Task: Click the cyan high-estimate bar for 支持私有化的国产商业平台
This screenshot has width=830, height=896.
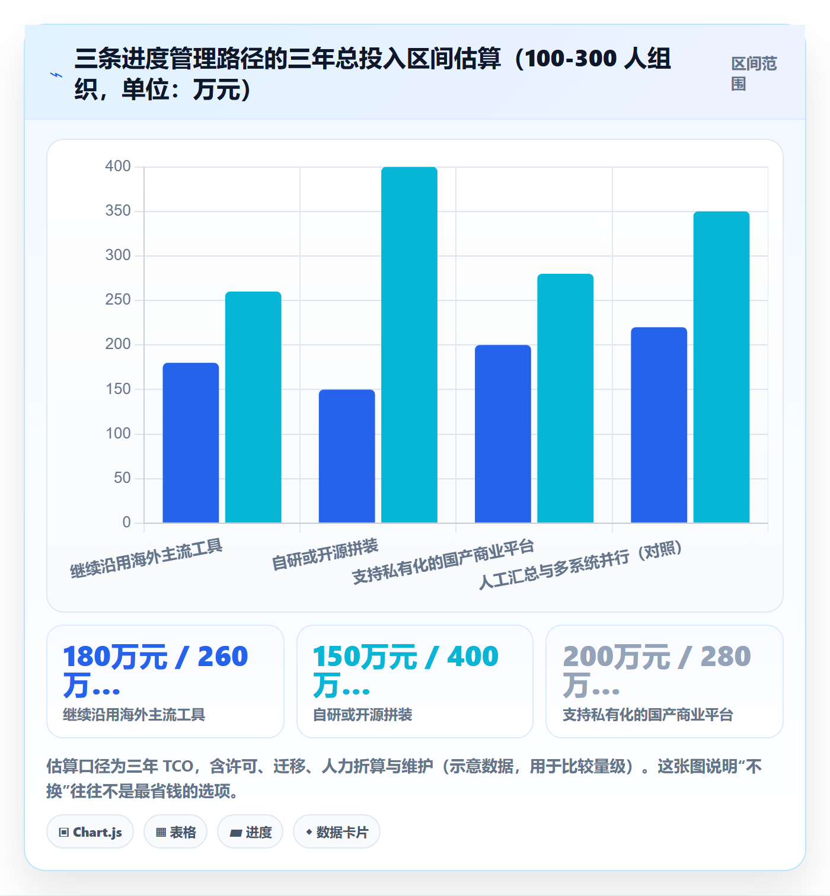Action: coord(565,398)
